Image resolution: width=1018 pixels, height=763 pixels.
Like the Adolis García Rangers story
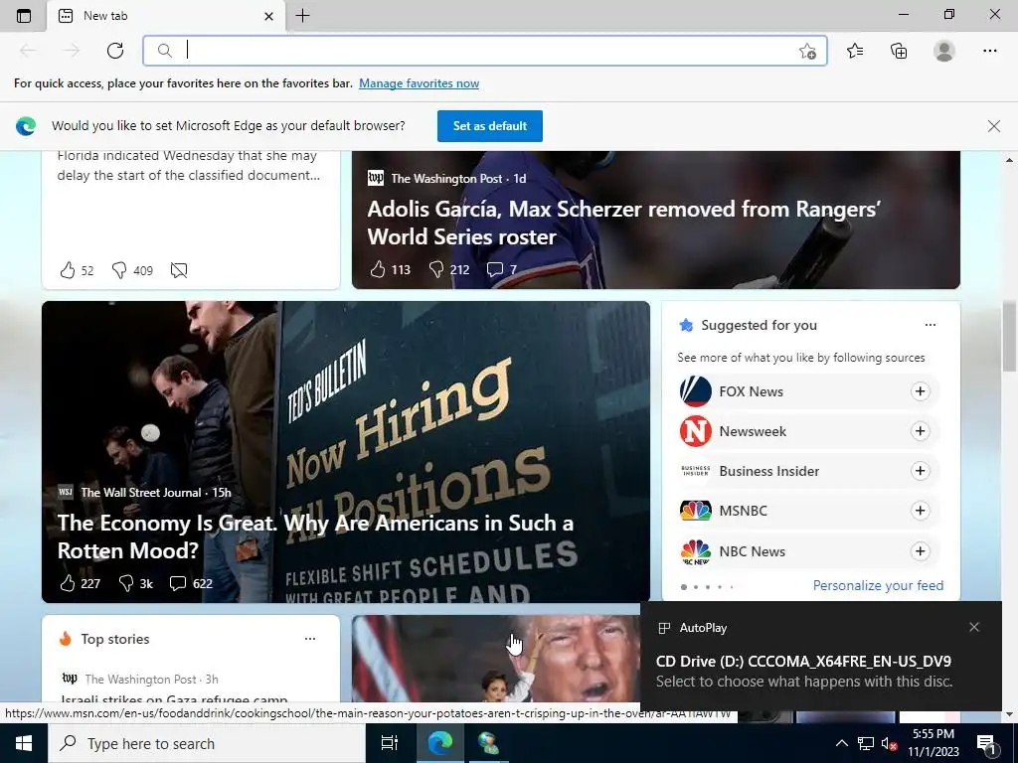pos(378,269)
